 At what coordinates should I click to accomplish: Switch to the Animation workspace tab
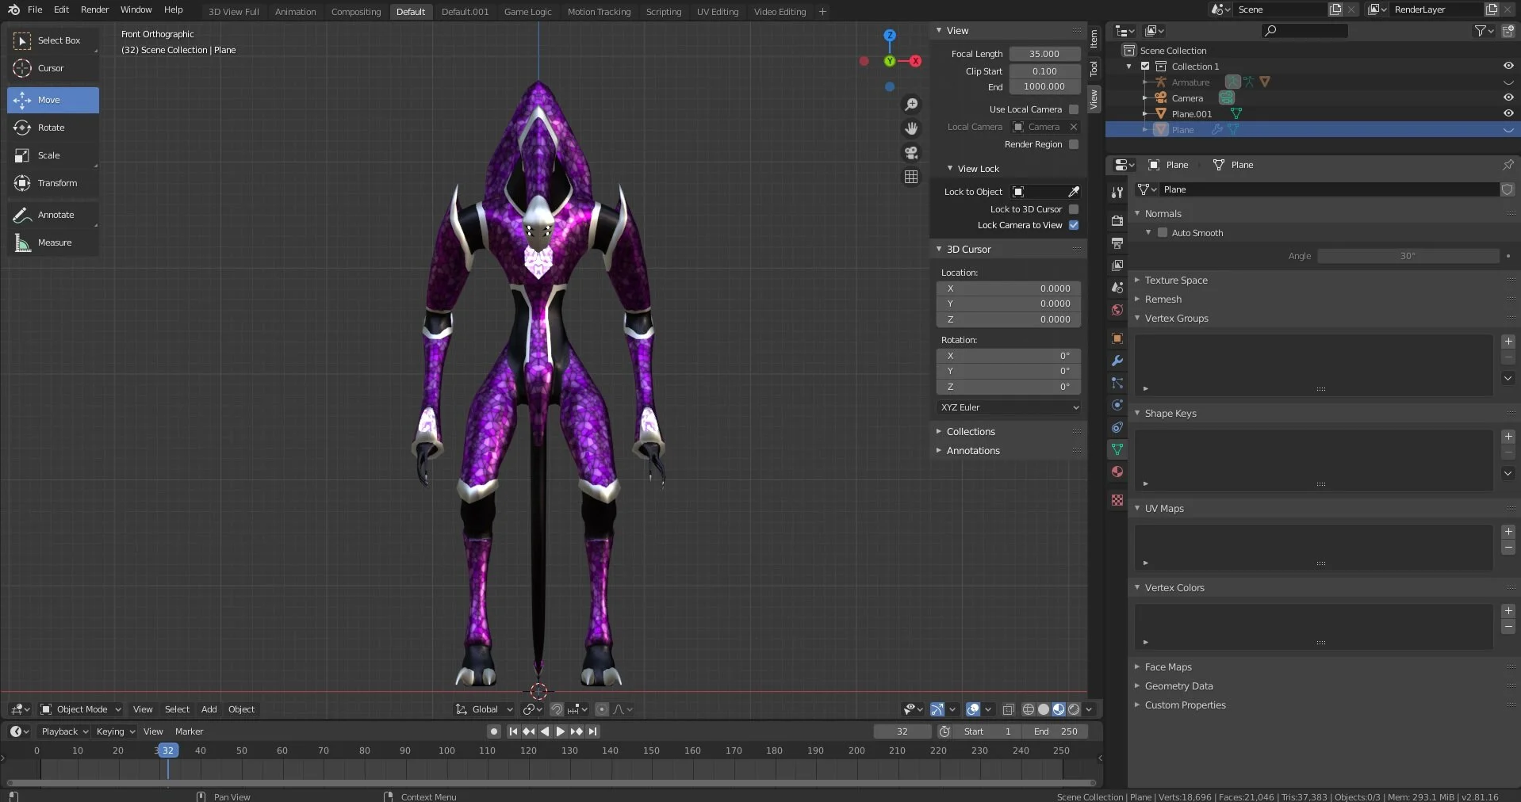tap(295, 12)
